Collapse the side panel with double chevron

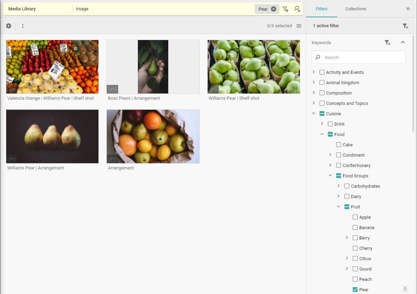pyautogui.click(x=408, y=9)
